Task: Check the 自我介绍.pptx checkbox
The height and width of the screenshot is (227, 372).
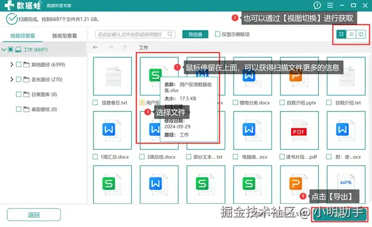Action: pyautogui.click(x=282, y=102)
